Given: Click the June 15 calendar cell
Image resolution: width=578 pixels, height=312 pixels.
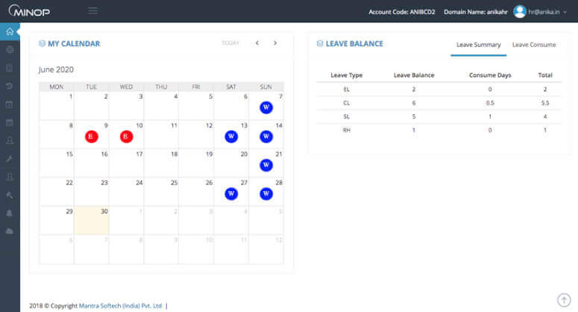Looking at the screenshot, I should coord(57,163).
